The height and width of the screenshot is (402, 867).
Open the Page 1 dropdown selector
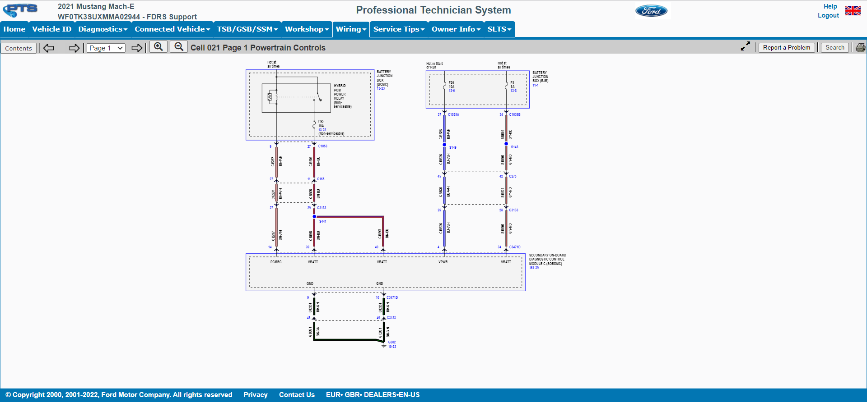106,48
